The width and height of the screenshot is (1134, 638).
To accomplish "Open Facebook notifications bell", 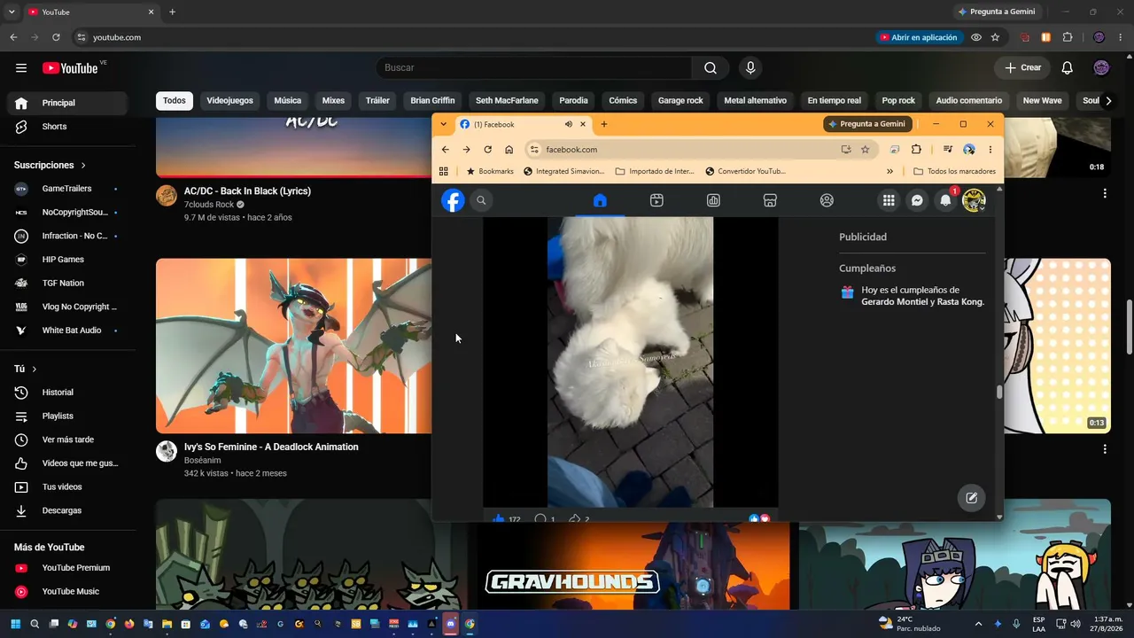I will 945,200.
